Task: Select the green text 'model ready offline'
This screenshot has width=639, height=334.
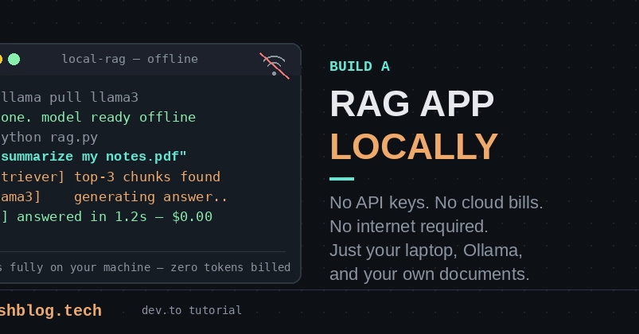Action: click(119, 118)
